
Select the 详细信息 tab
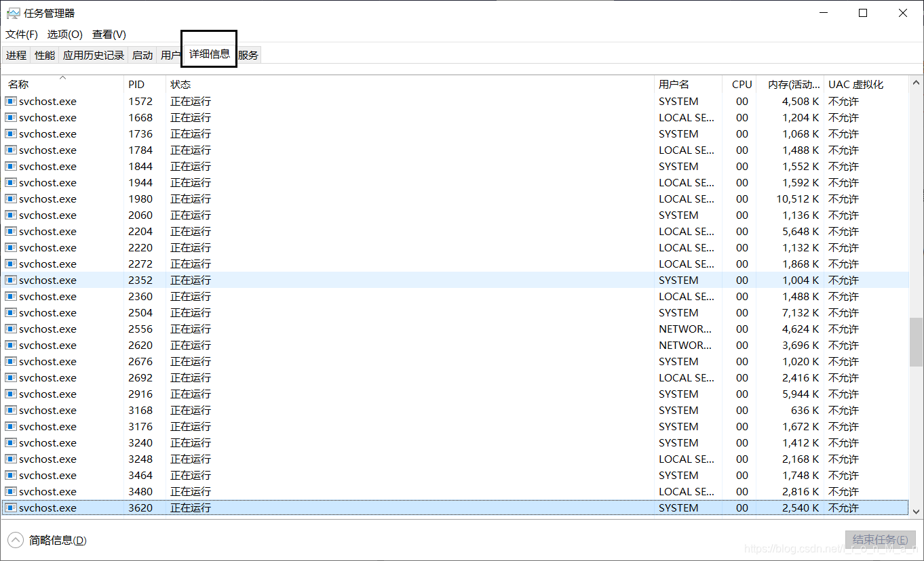[x=210, y=54]
